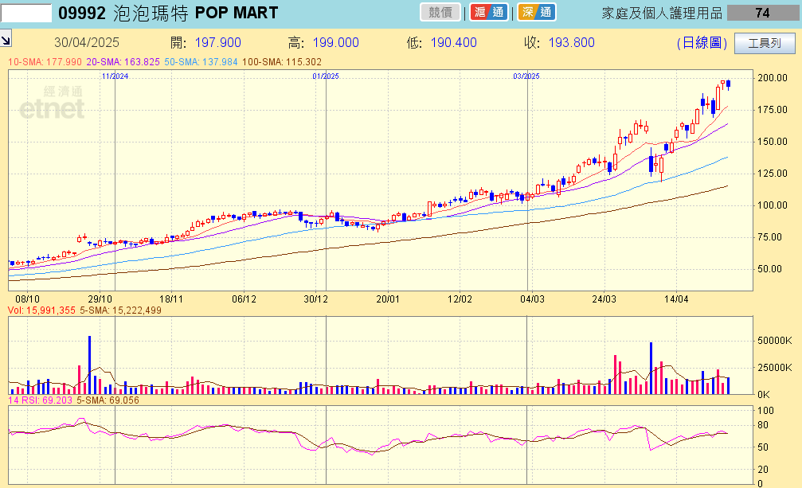Click the 25000K volume axis label
Viewport: 802px width, 488px height.
[775, 368]
